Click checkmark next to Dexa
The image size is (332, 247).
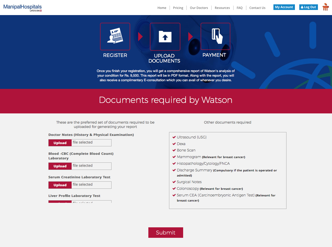(174, 144)
